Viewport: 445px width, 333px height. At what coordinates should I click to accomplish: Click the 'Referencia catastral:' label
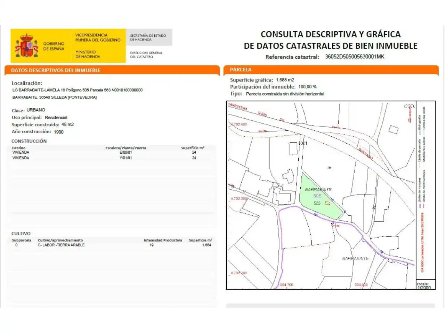tap(292, 57)
